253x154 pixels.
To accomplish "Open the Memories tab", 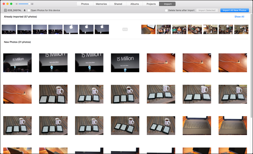I will [101, 4].
